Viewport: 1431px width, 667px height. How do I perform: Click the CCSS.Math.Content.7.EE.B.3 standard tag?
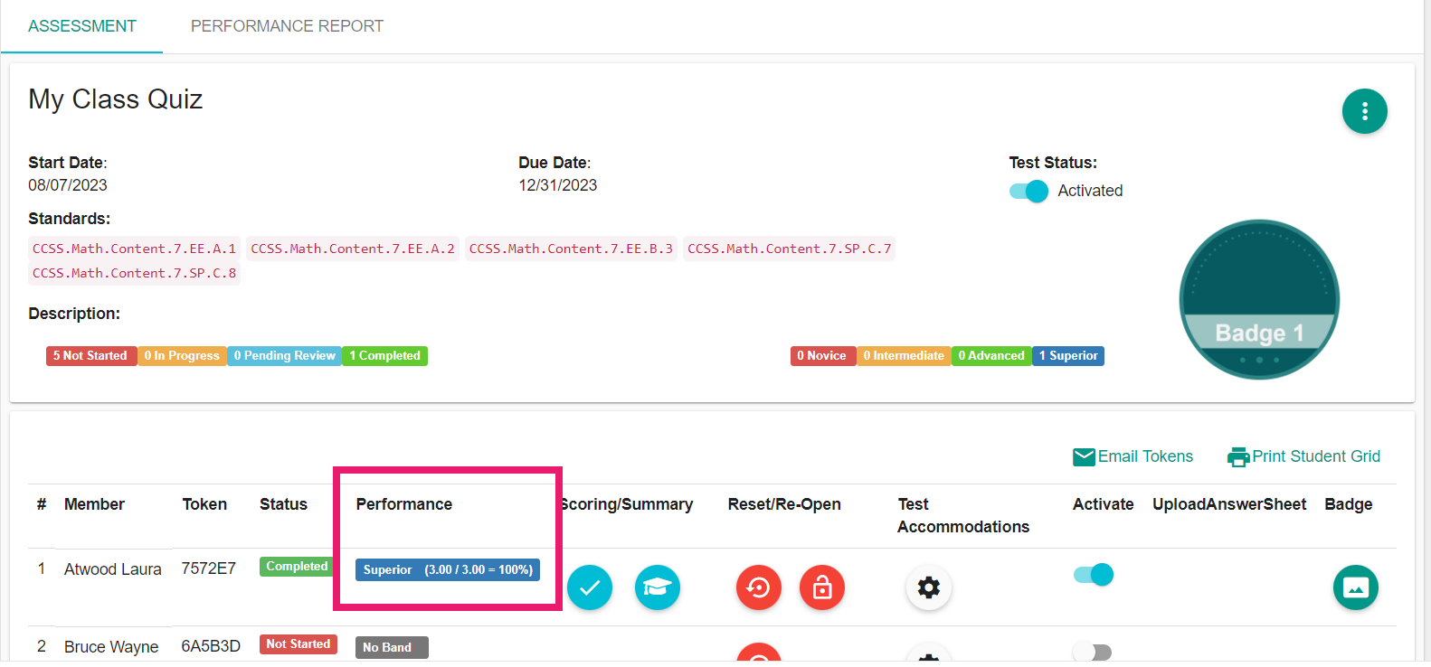[571, 249]
